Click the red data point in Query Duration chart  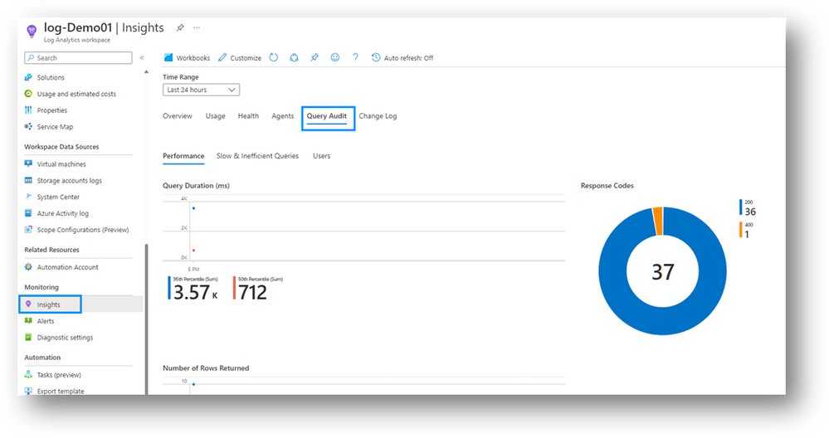(x=193, y=251)
